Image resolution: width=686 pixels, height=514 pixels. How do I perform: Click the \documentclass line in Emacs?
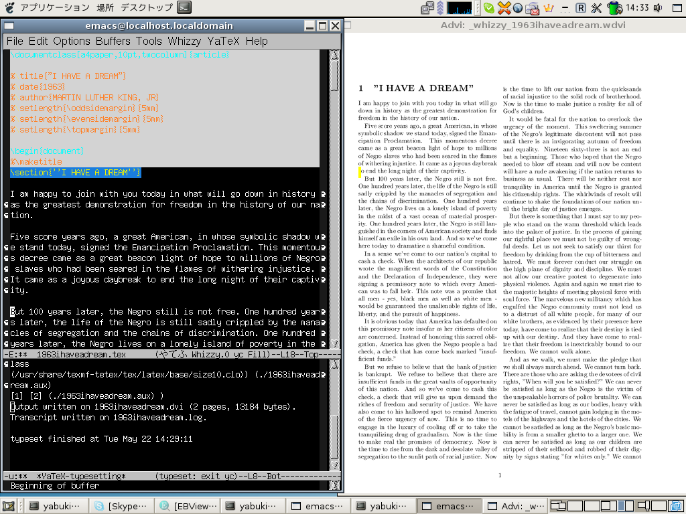pos(119,55)
